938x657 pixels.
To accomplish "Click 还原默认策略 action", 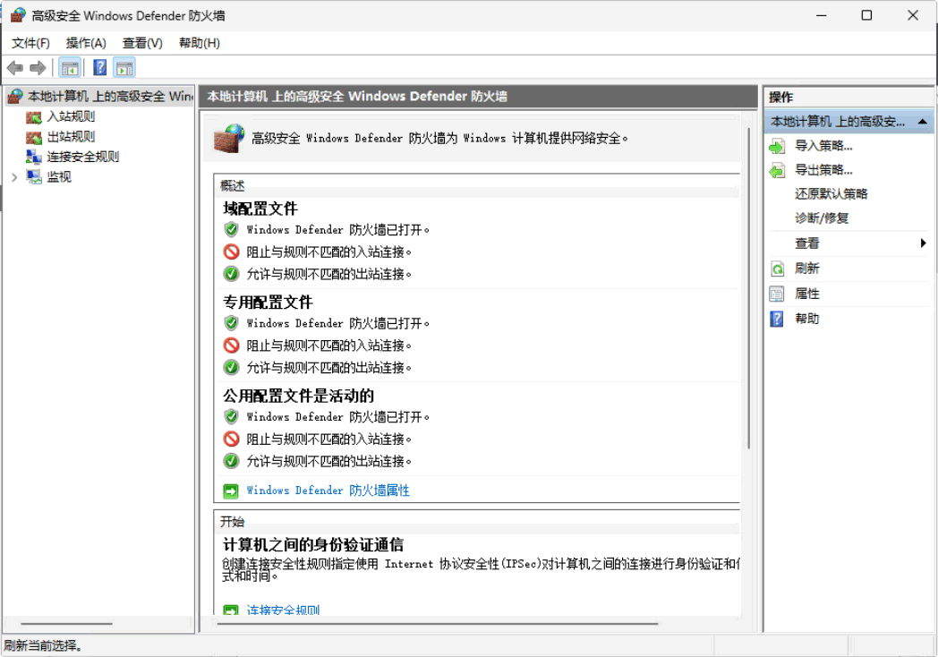I will point(831,194).
